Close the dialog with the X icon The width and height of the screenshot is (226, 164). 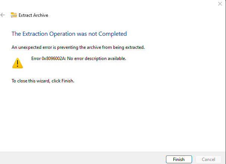tap(220, 4)
